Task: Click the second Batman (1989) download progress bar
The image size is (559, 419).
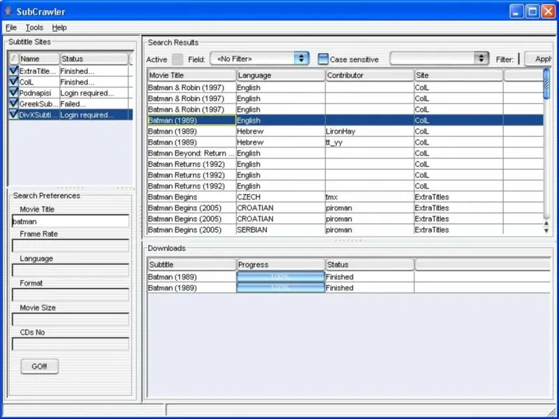Action: tap(281, 288)
